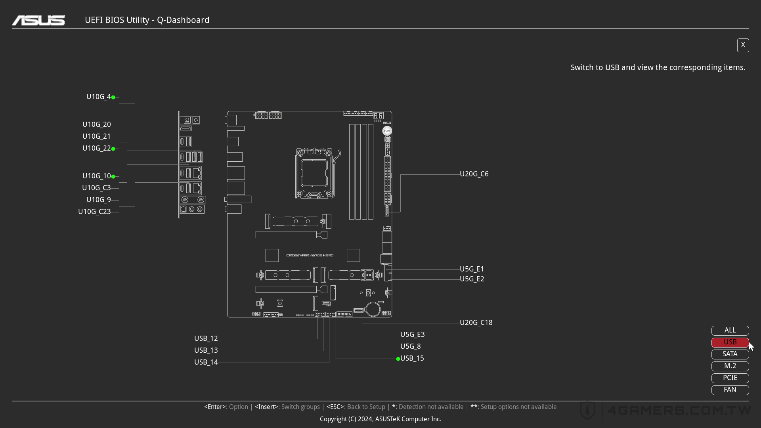Select the U5G_8 header label
The width and height of the screenshot is (761, 428).
(x=410, y=346)
